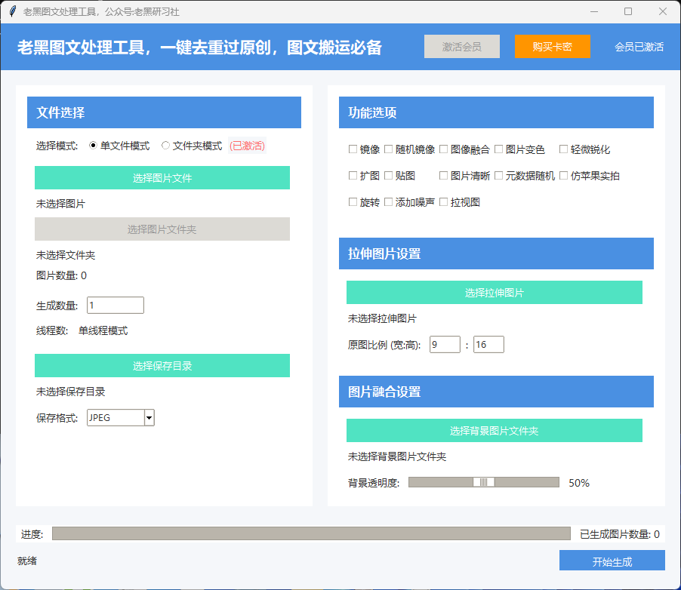Click the 背景透明度 slider handle
This screenshot has width=681, height=590.
click(x=484, y=482)
